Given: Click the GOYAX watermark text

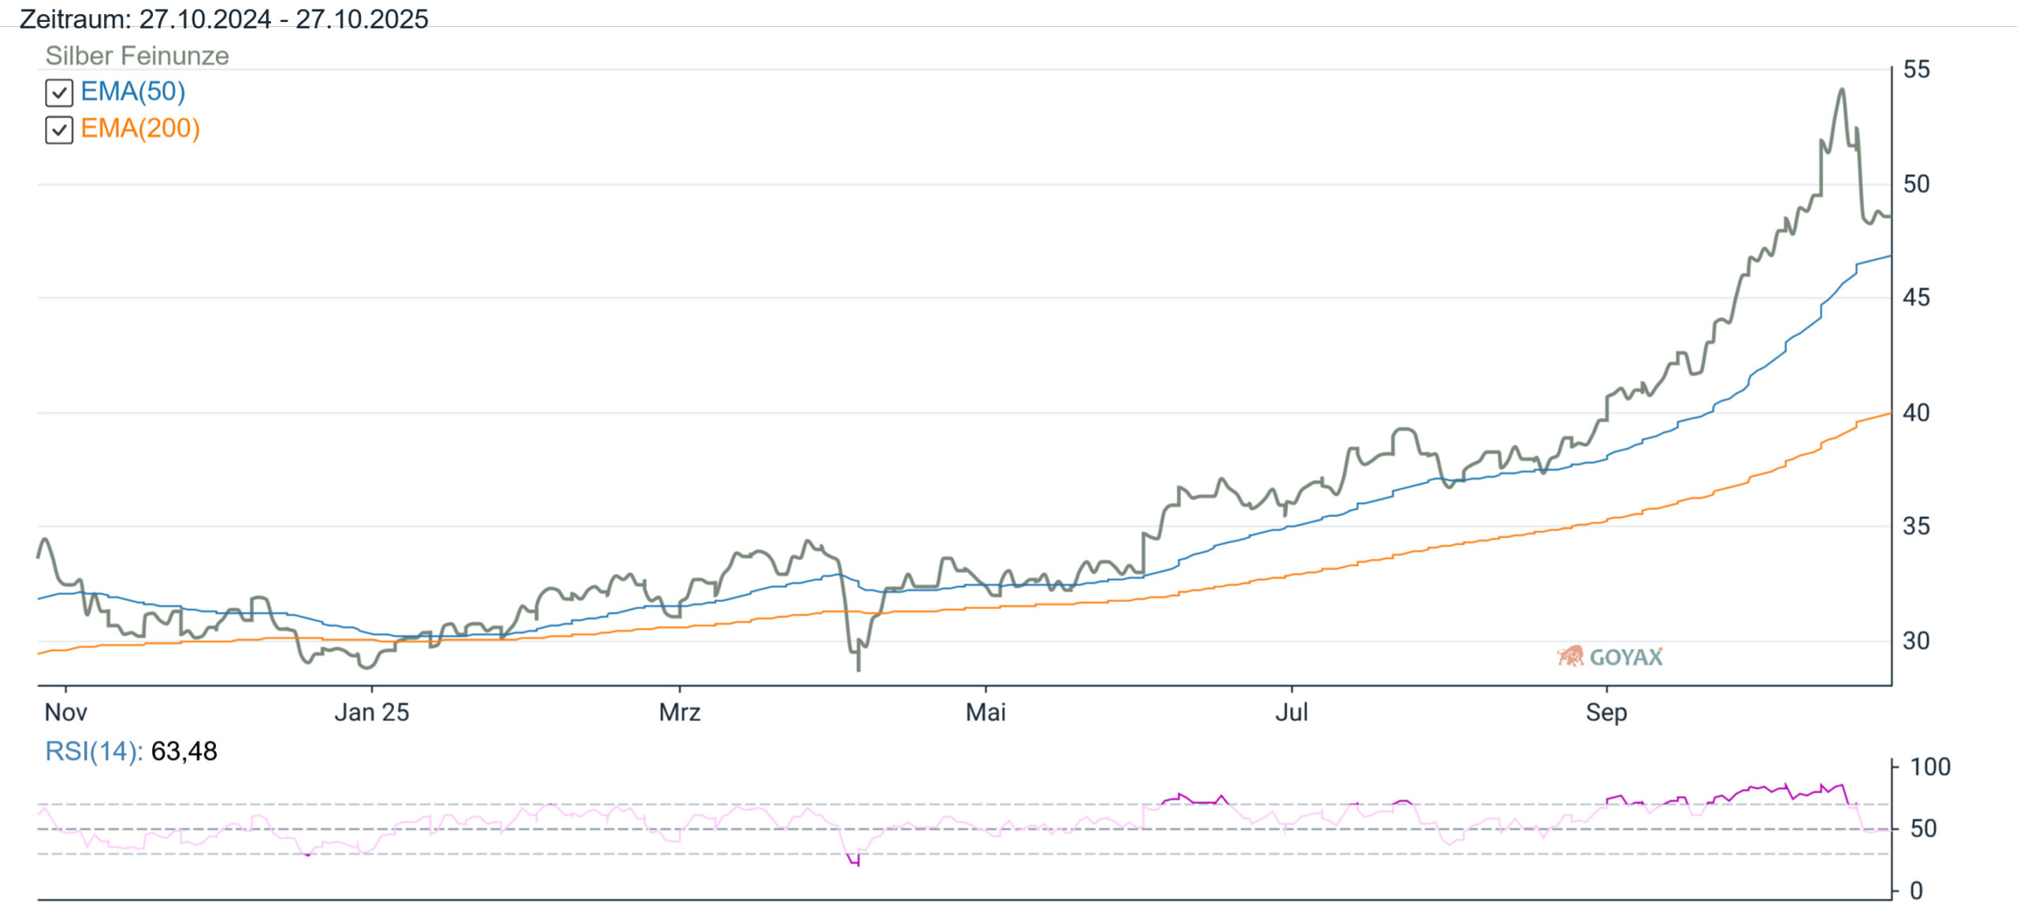Looking at the screenshot, I should tap(1625, 657).
